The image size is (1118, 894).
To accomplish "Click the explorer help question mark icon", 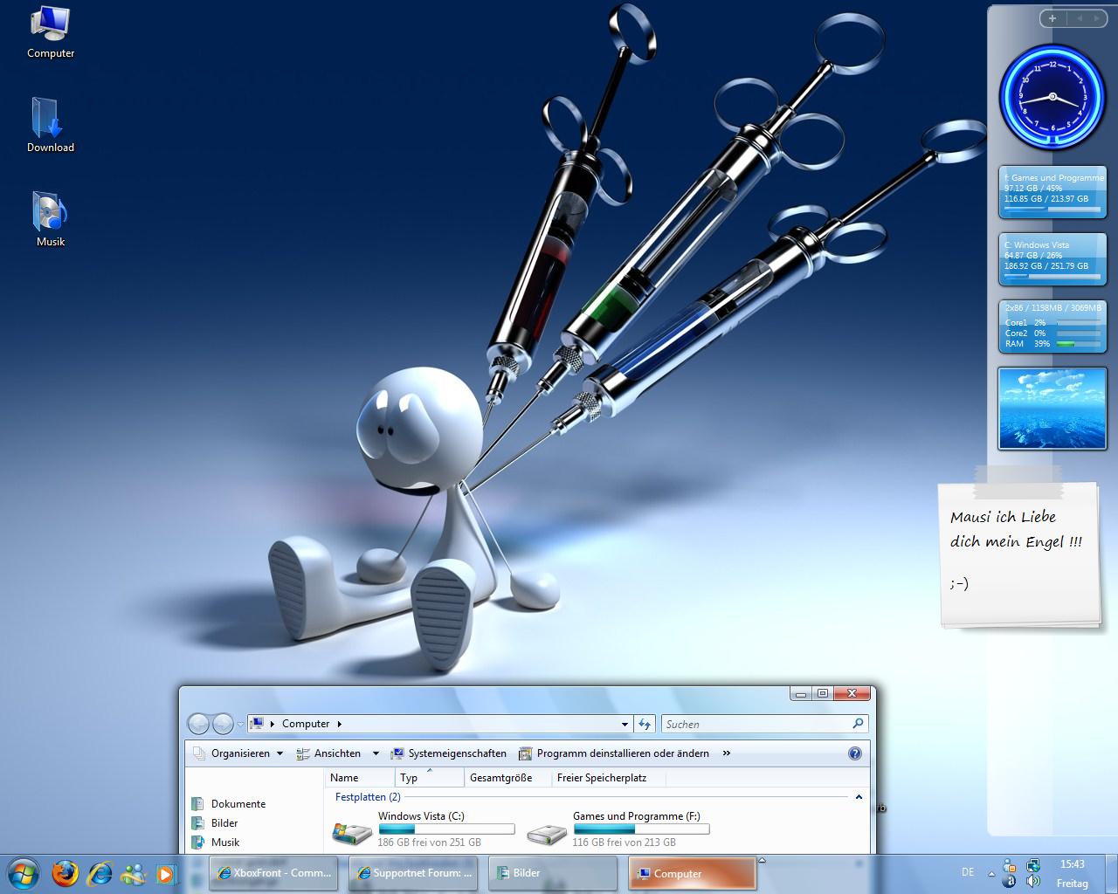I will [x=854, y=753].
